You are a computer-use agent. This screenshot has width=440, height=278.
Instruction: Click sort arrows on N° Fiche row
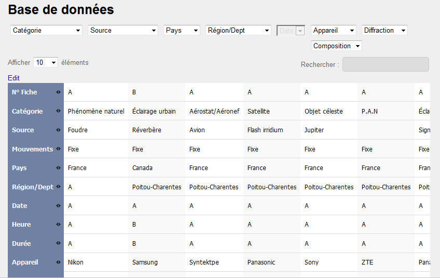tap(59, 92)
